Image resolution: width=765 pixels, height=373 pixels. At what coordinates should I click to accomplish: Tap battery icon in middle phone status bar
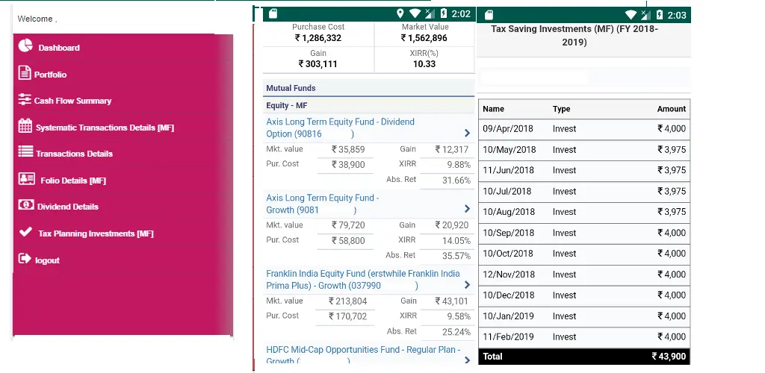coord(444,13)
